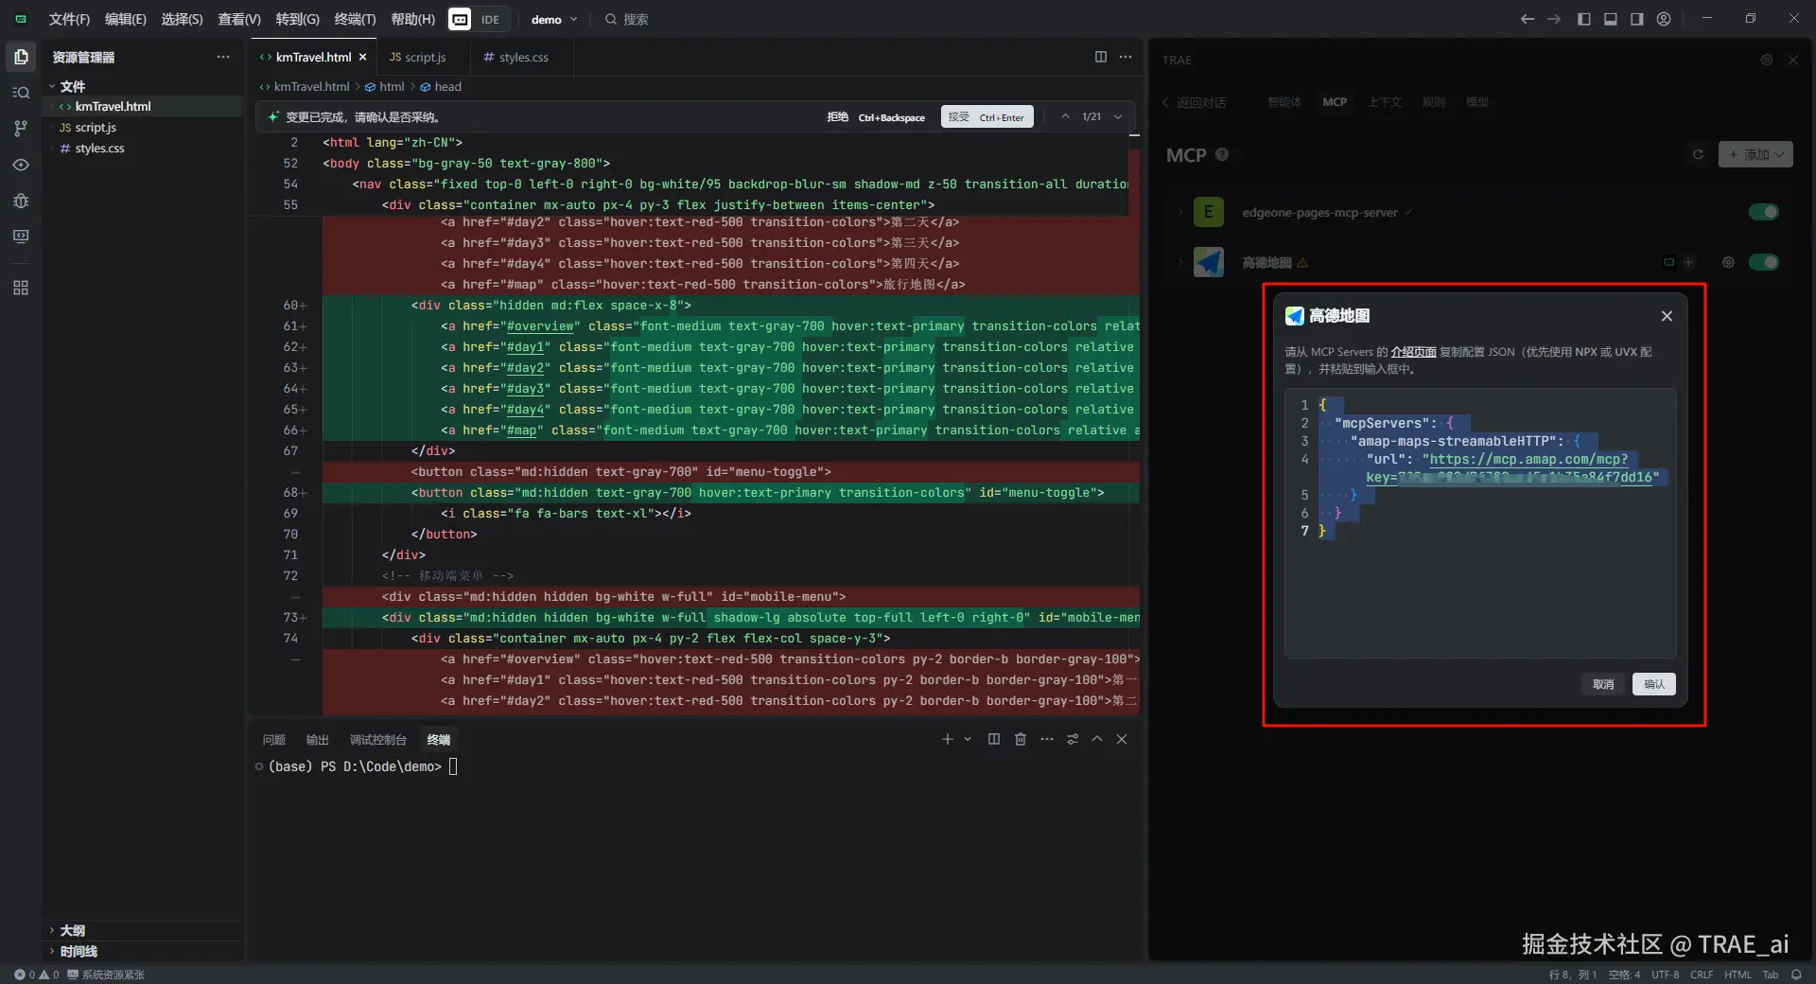
Task: Reject changes with 拒绝 button
Action: [x=876, y=116]
